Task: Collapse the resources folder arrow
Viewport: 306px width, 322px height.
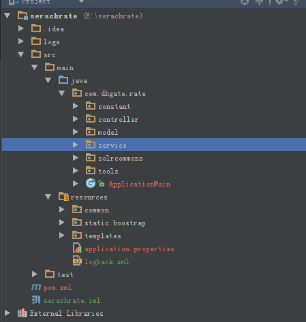Action: (48, 197)
